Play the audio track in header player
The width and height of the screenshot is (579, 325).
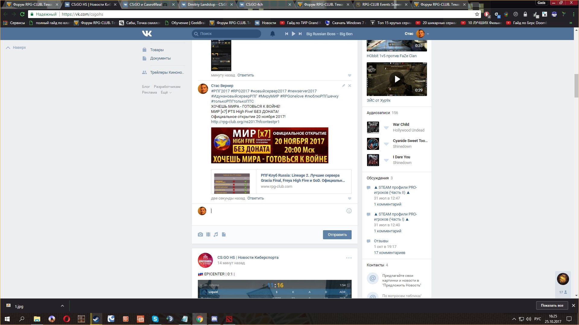coord(293,34)
